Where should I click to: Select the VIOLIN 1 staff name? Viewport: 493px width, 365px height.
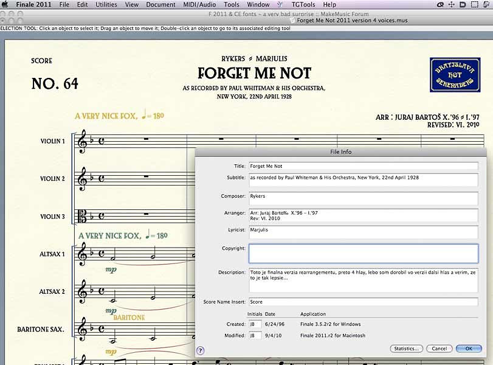click(x=52, y=141)
